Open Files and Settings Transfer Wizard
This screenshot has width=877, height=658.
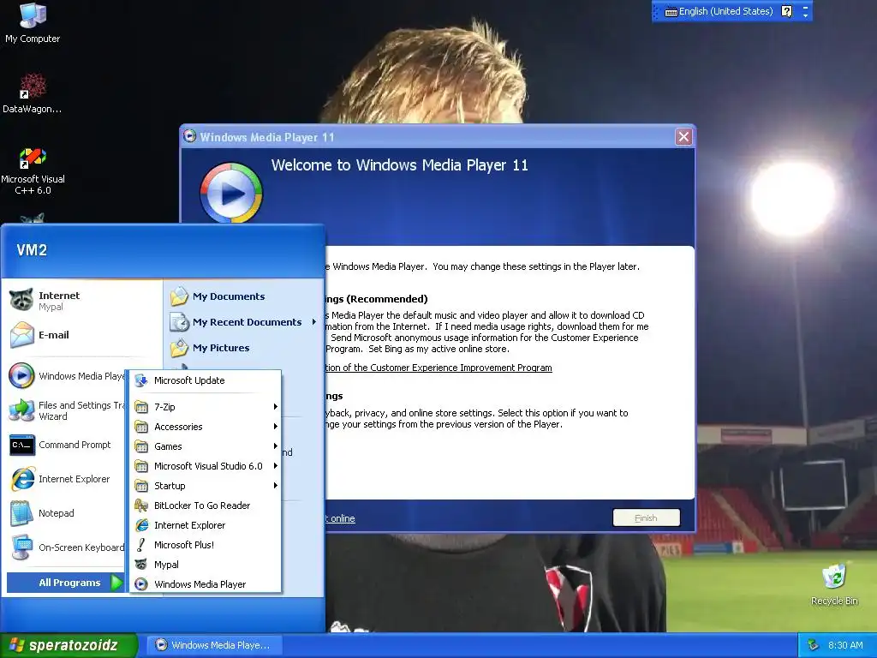coord(66,410)
